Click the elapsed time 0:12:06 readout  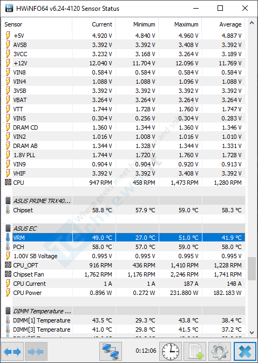coord(146,351)
